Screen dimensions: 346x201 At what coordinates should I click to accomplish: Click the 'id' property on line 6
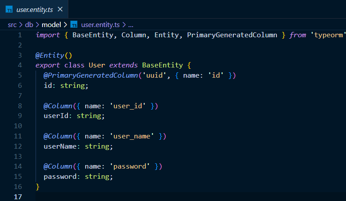coord(47,85)
